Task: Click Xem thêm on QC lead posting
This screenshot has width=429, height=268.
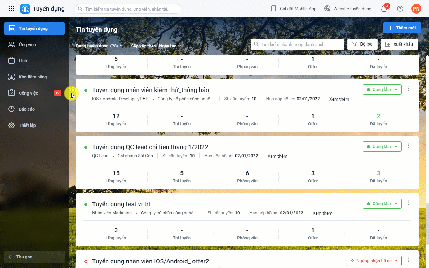Action: pos(277,156)
